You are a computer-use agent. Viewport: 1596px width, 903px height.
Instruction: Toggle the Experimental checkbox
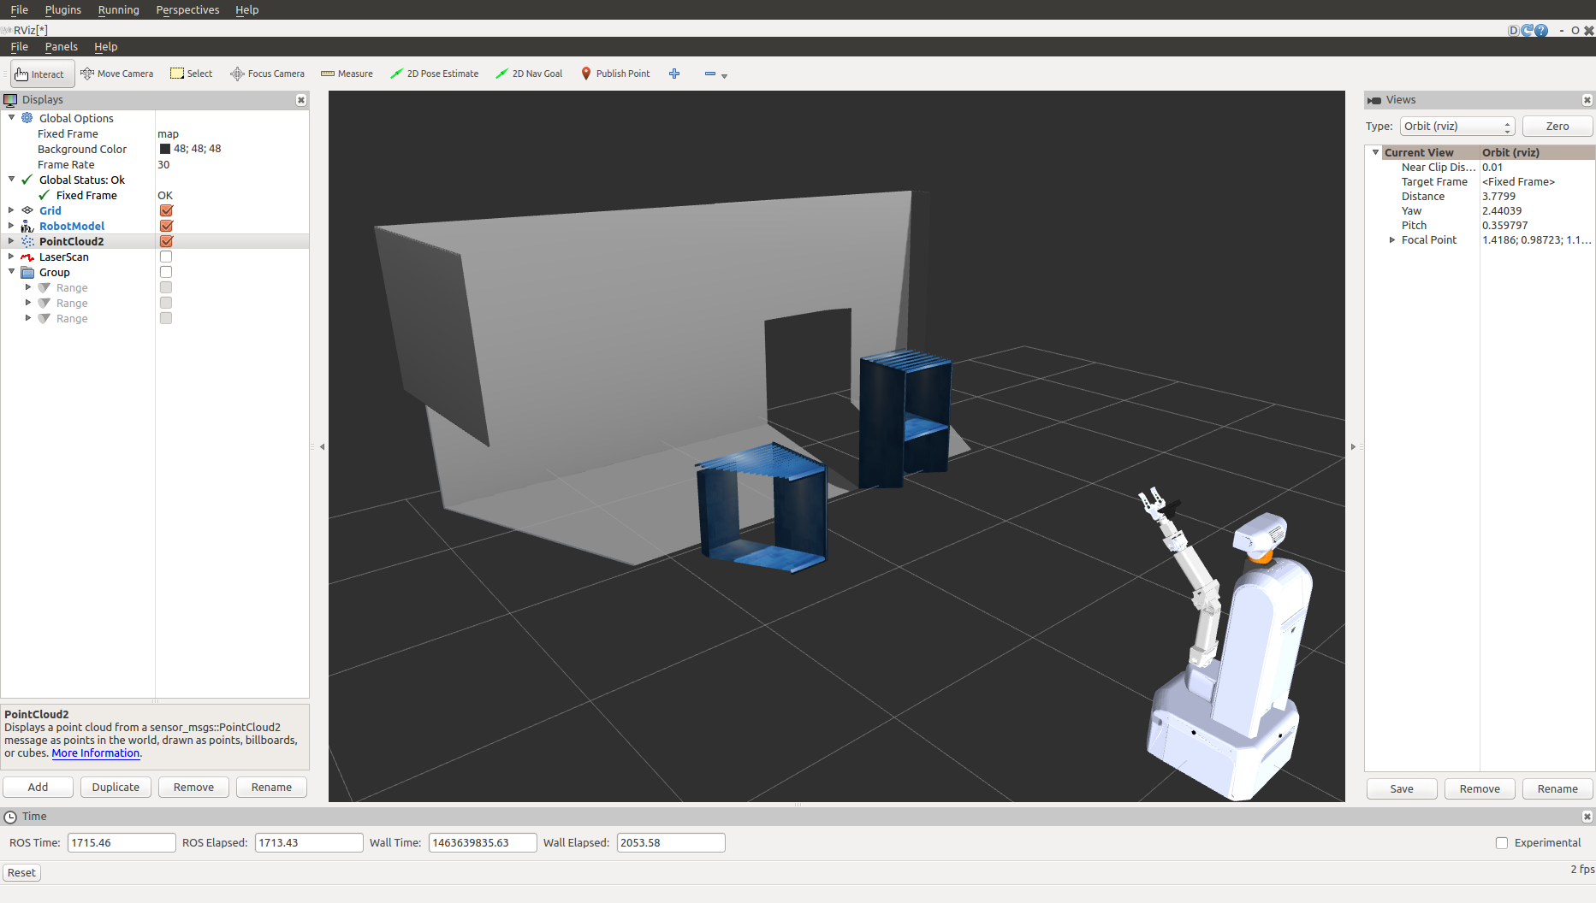click(1502, 843)
